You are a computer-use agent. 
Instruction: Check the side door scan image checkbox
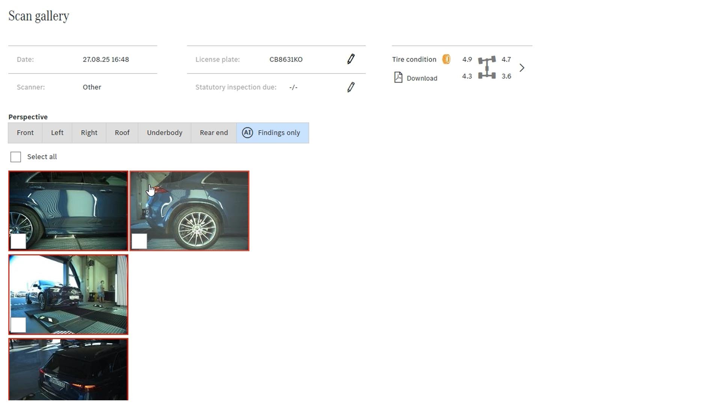[18, 241]
